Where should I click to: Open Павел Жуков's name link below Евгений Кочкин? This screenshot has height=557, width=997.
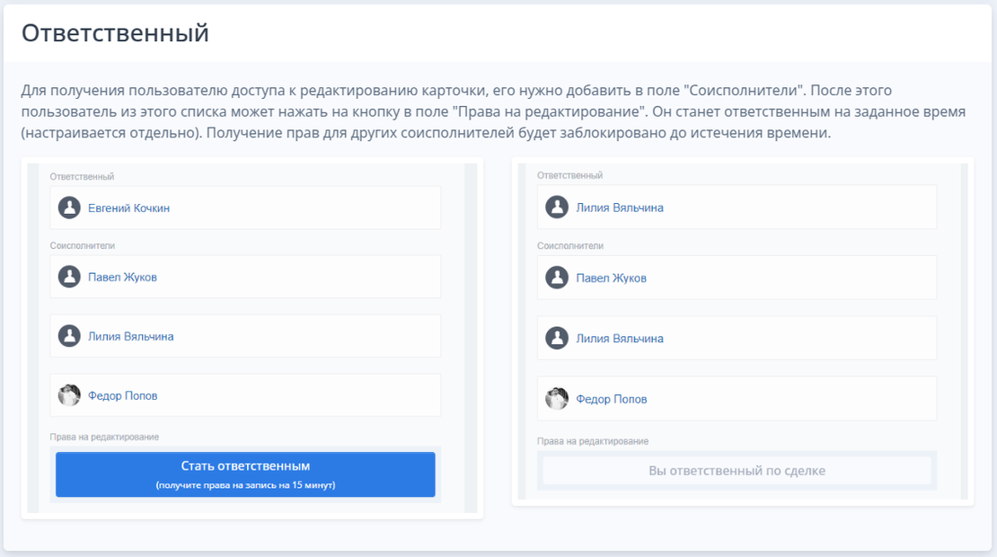point(122,278)
